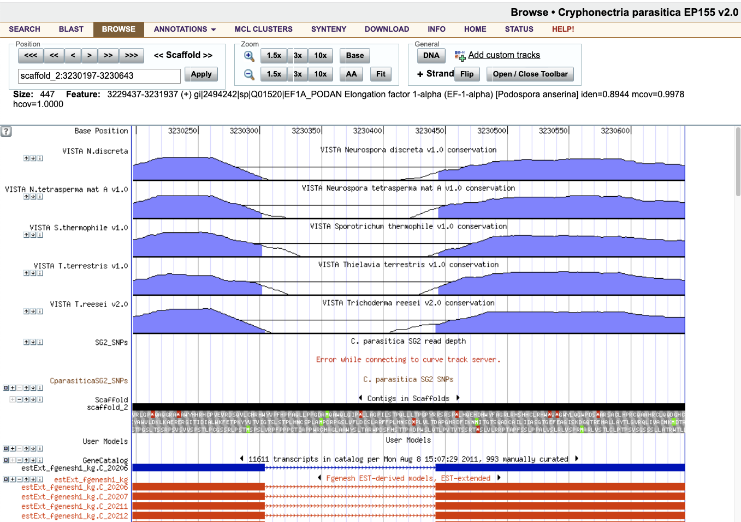
Task: Zoom out 3x
Action: (x=298, y=74)
